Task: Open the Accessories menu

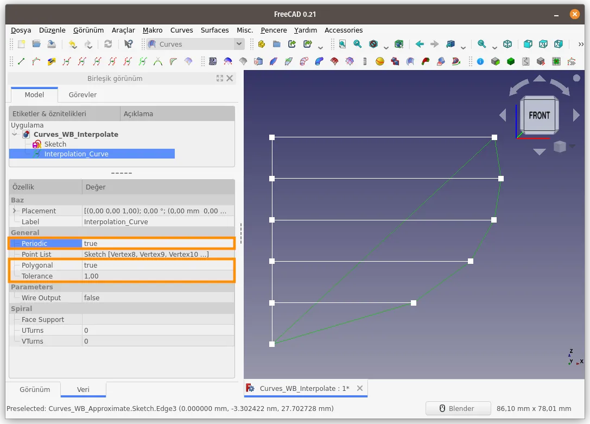Action: click(344, 30)
